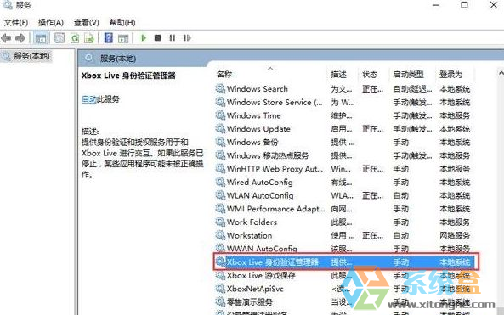The image size is (504, 315).
Task: Select the Wired AutoConfig service name
Action: click(260, 183)
